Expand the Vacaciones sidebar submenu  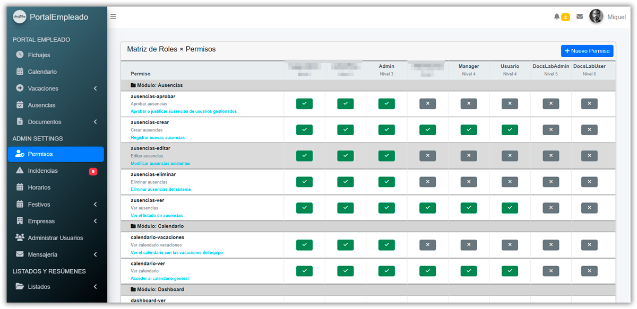(x=96, y=89)
